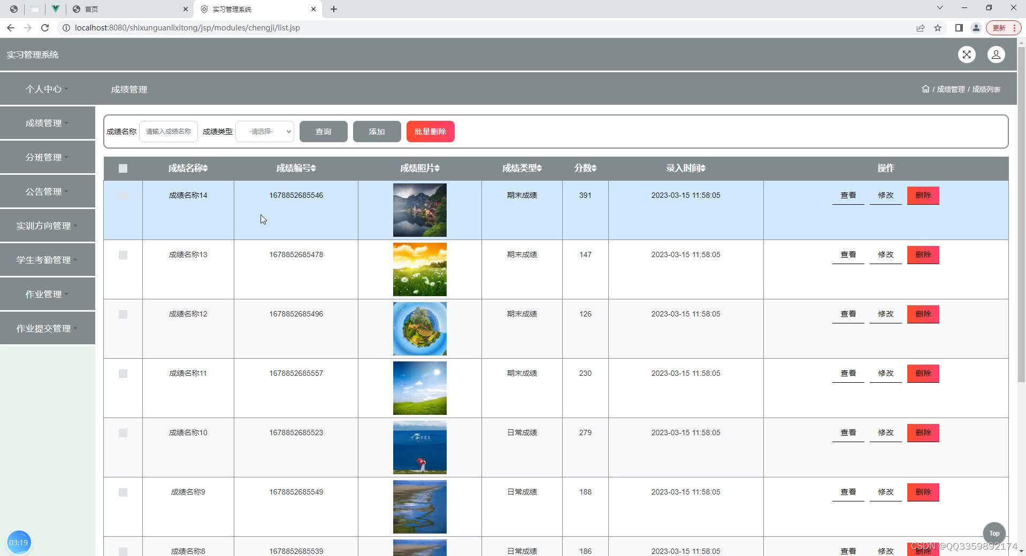Viewport: 1026px width, 556px height.
Task: Open a new browser tab
Action: (x=334, y=9)
